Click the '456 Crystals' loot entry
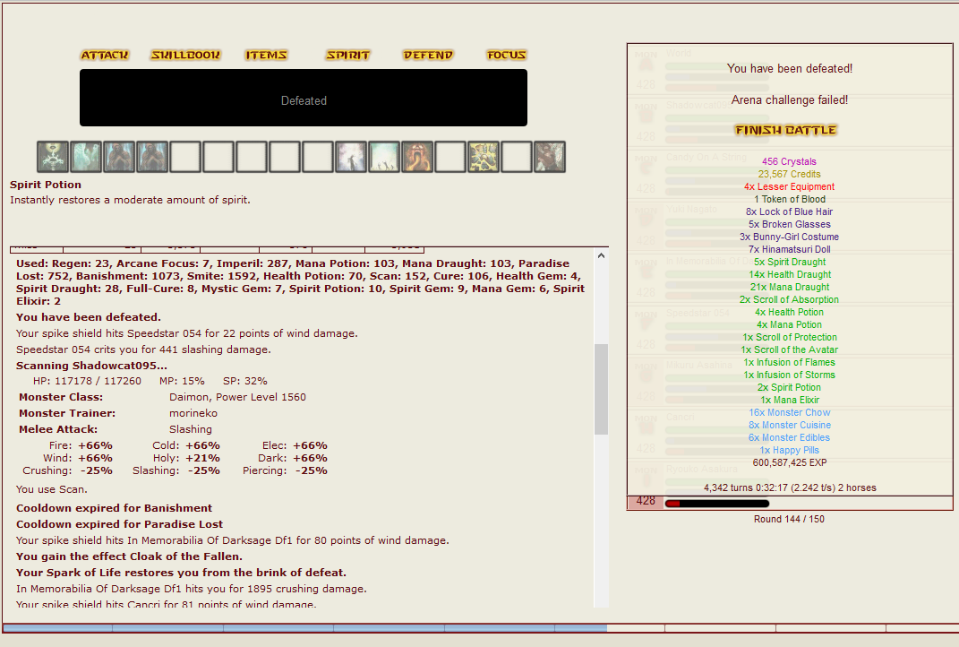Image resolution: width=959 pixels, height=647 pixels. (x=789, y=161)
